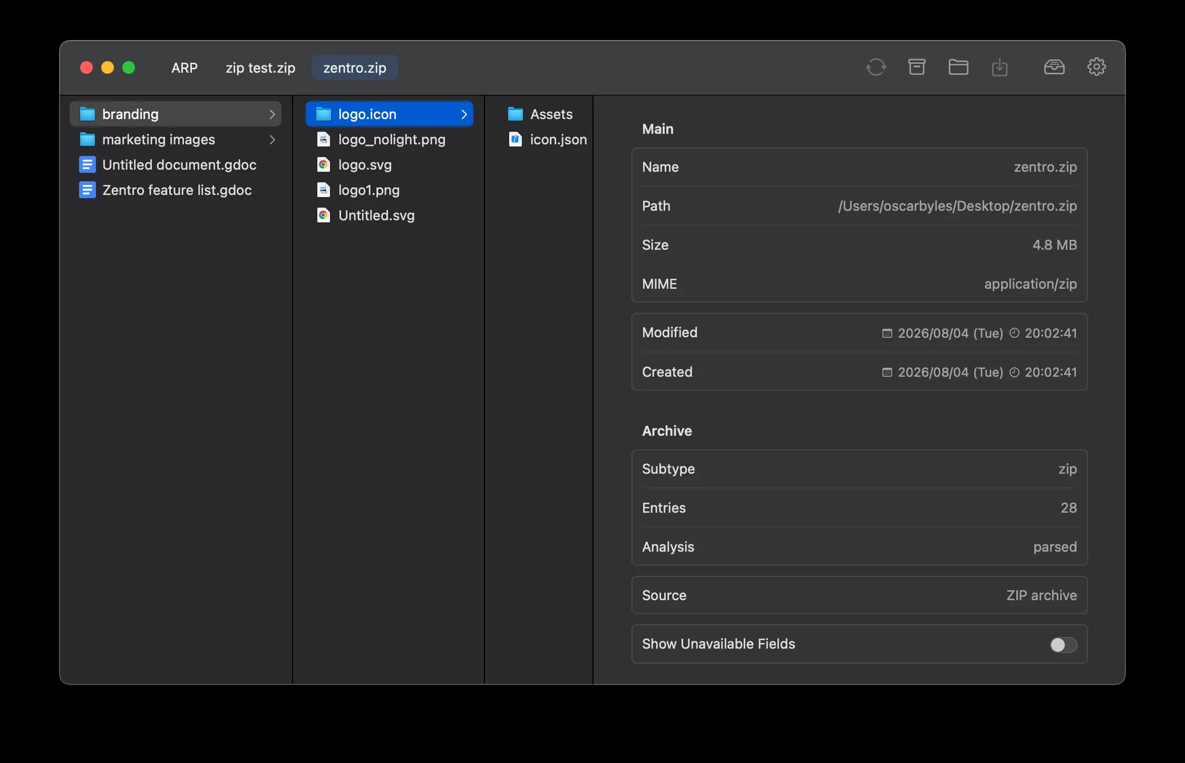Click the 4.8 MB size value
Image resolution: width=1185 pixels, height=763 pixels.
click(x=1054, y=245)
